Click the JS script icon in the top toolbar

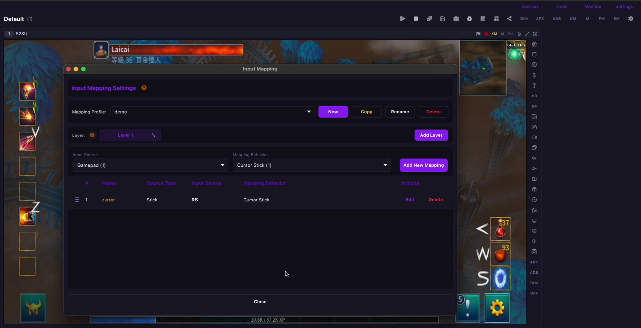[x=483, y=19]
